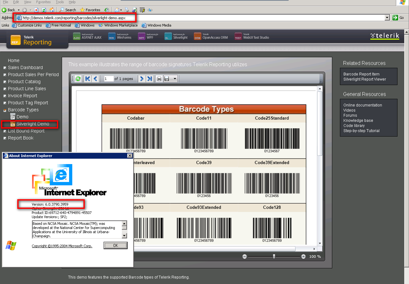Click the IE Stop button
The image size is (409, 284).
tap(36, 10)
